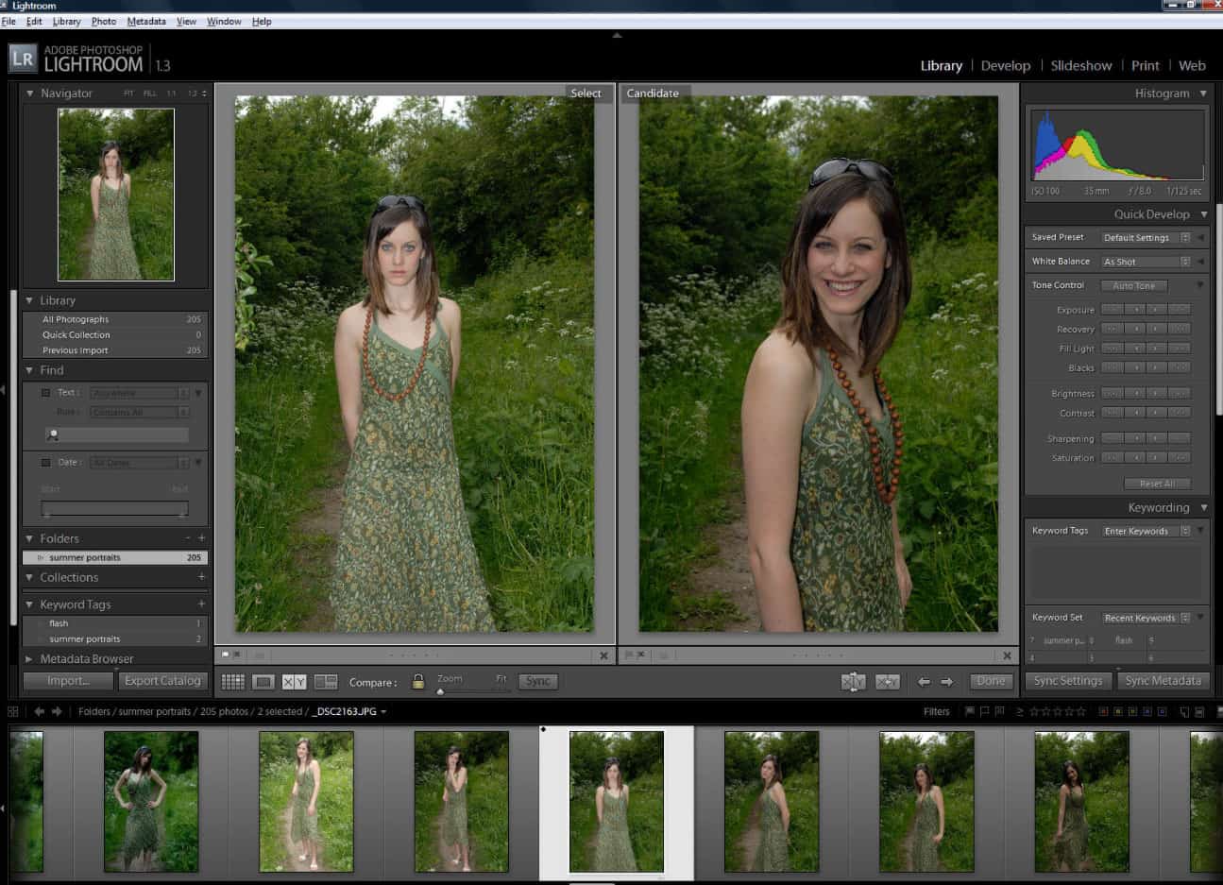Select the previous photo with left arrow
The height and width of the screenshot is (885, 1223).
924,681
